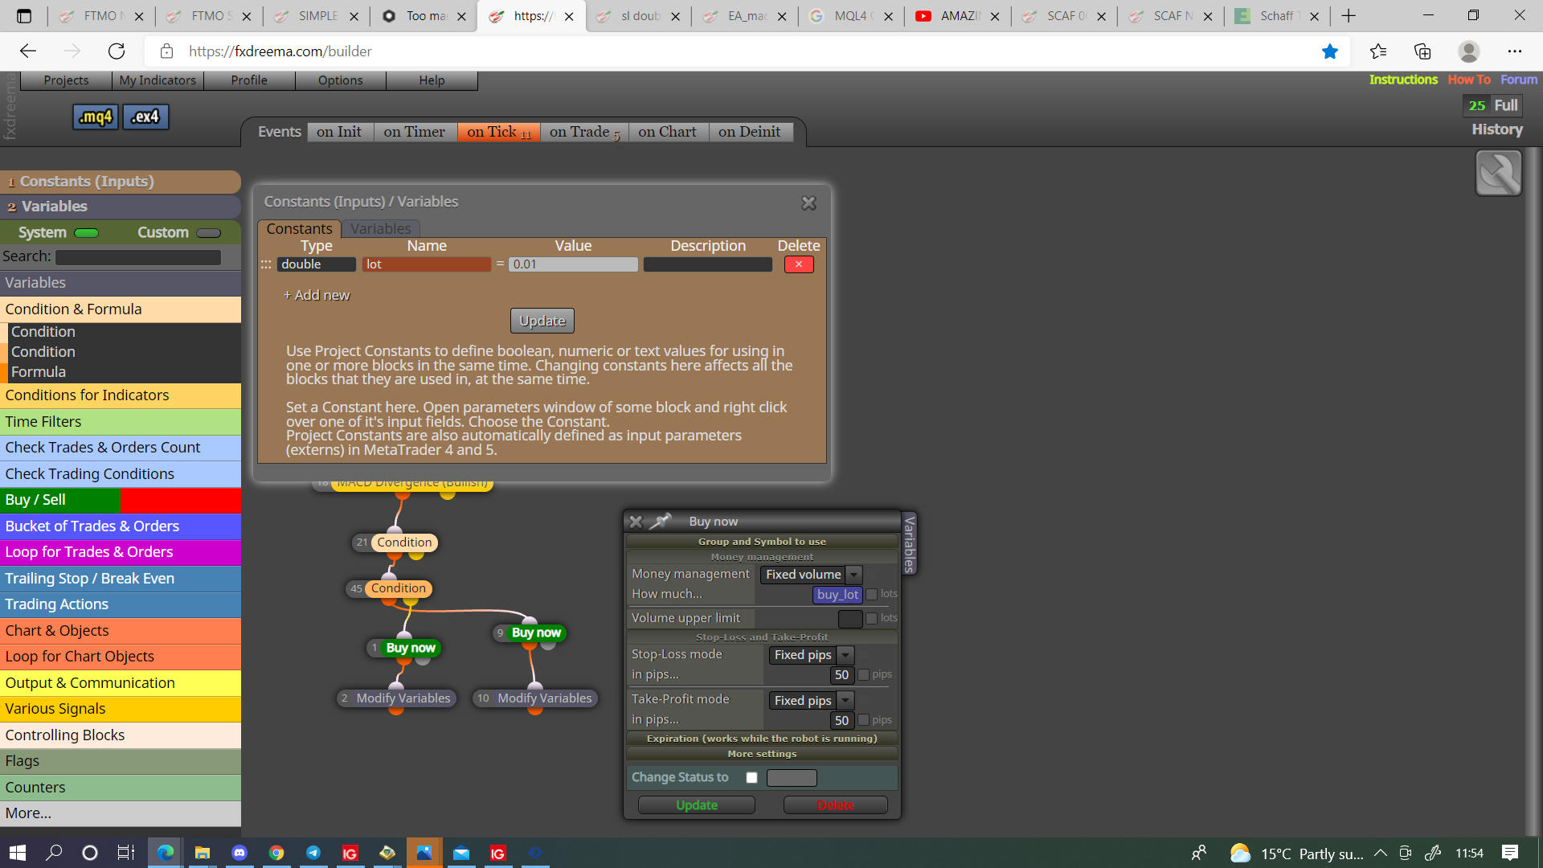Go back with the browser back arrow
1543x868 pixels.
28,51
